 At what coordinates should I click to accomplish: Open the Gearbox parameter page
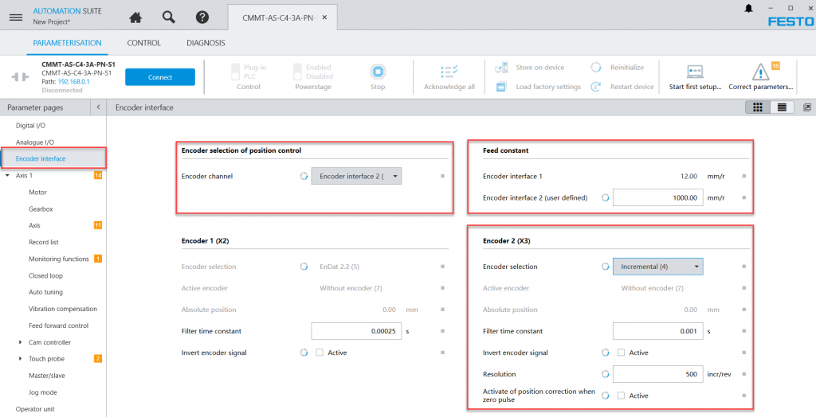[x=41, y=208]
